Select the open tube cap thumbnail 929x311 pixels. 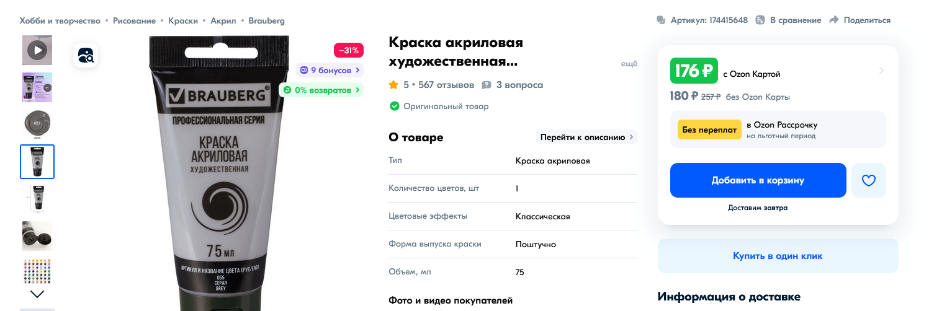click(37, 236)
